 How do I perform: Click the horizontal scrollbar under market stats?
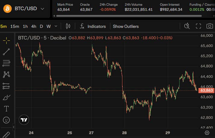click(129, 16)
